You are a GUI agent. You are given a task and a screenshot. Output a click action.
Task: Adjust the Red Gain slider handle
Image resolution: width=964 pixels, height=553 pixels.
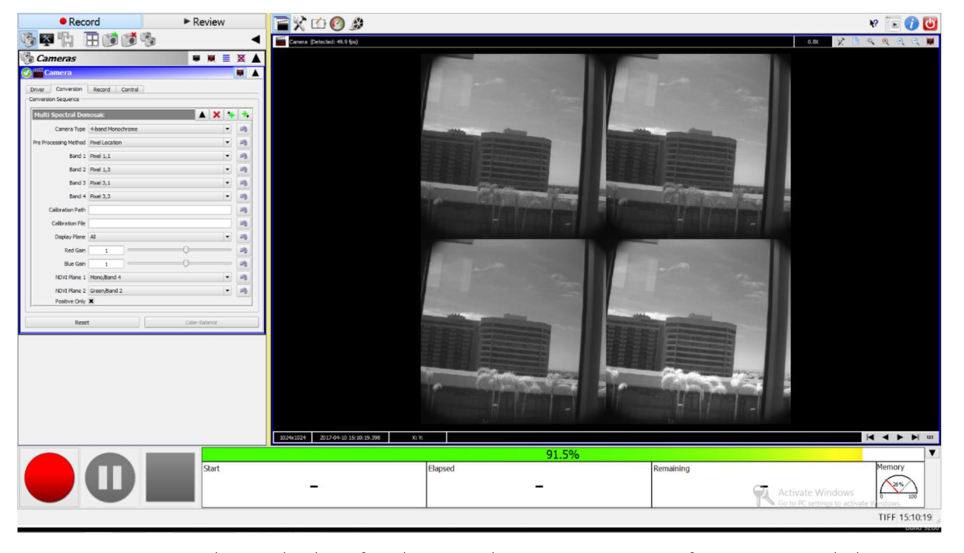[x=186, y=250]
